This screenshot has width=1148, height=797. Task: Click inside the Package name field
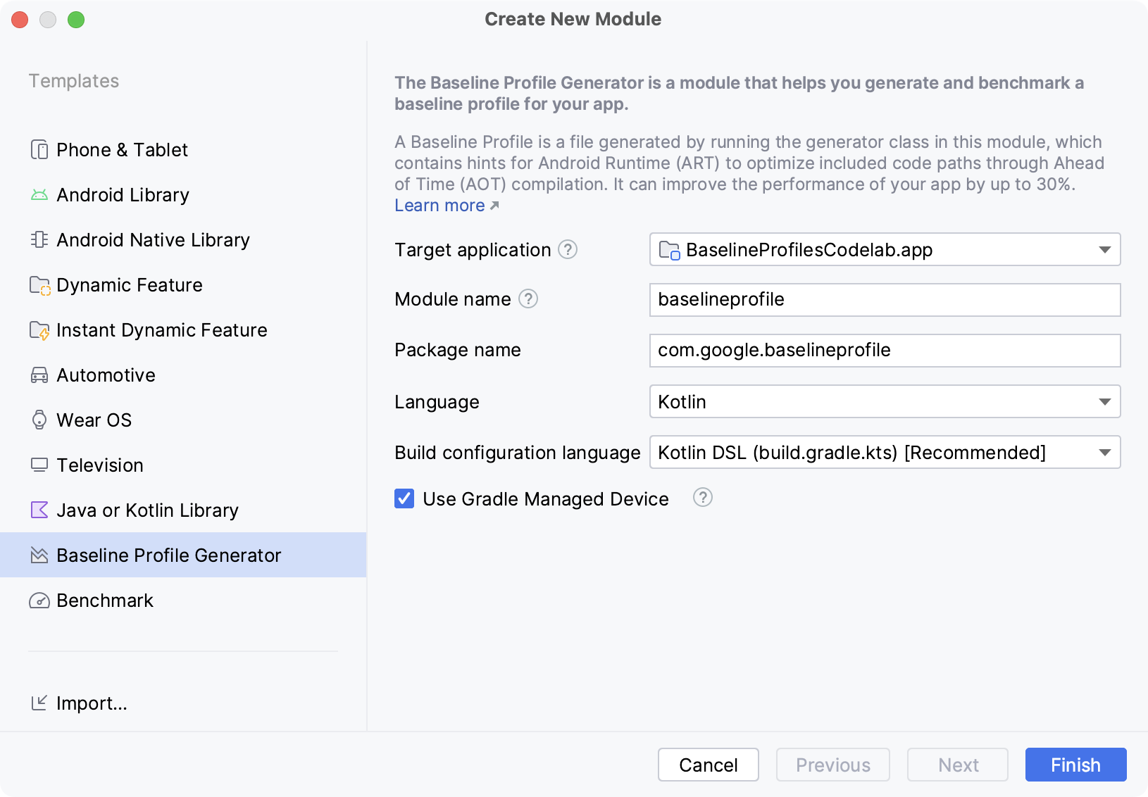coord(885,350)
